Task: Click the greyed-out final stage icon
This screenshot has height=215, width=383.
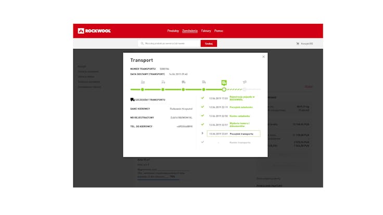Action: [245, 82]
